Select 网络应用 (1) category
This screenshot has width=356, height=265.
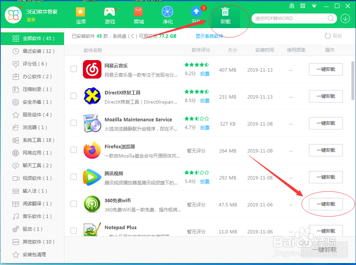click(x=32, y=153)
